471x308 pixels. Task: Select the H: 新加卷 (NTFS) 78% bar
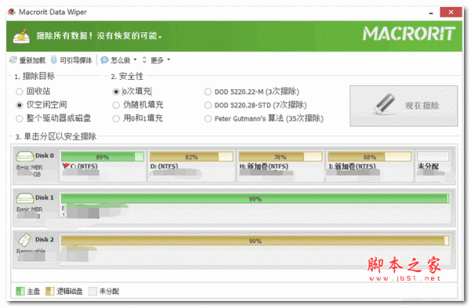280,157
